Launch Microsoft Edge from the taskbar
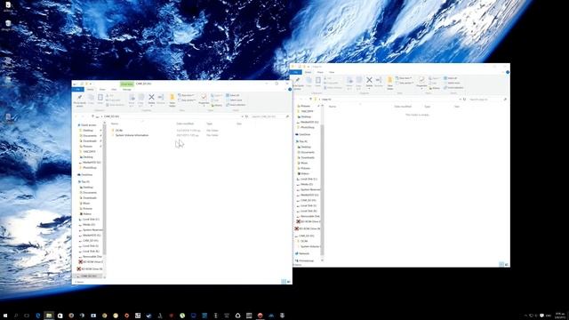The width and height of the screenshot is (569, 320). point(38,316)
